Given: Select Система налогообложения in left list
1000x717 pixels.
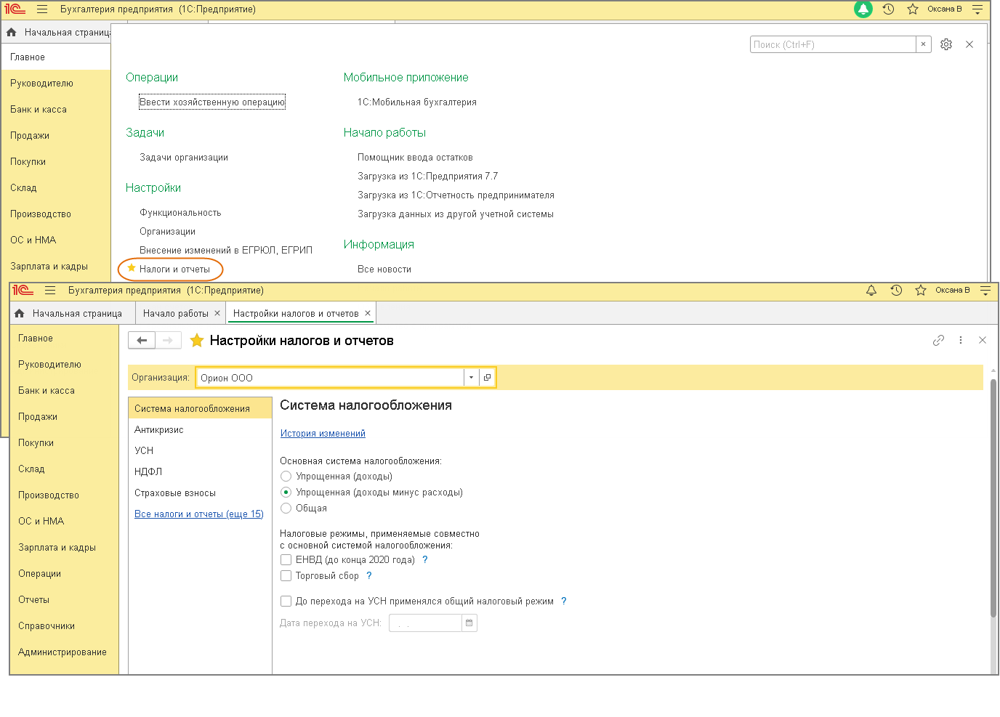Looking at the screenshot, I should (x=200, y=409).
